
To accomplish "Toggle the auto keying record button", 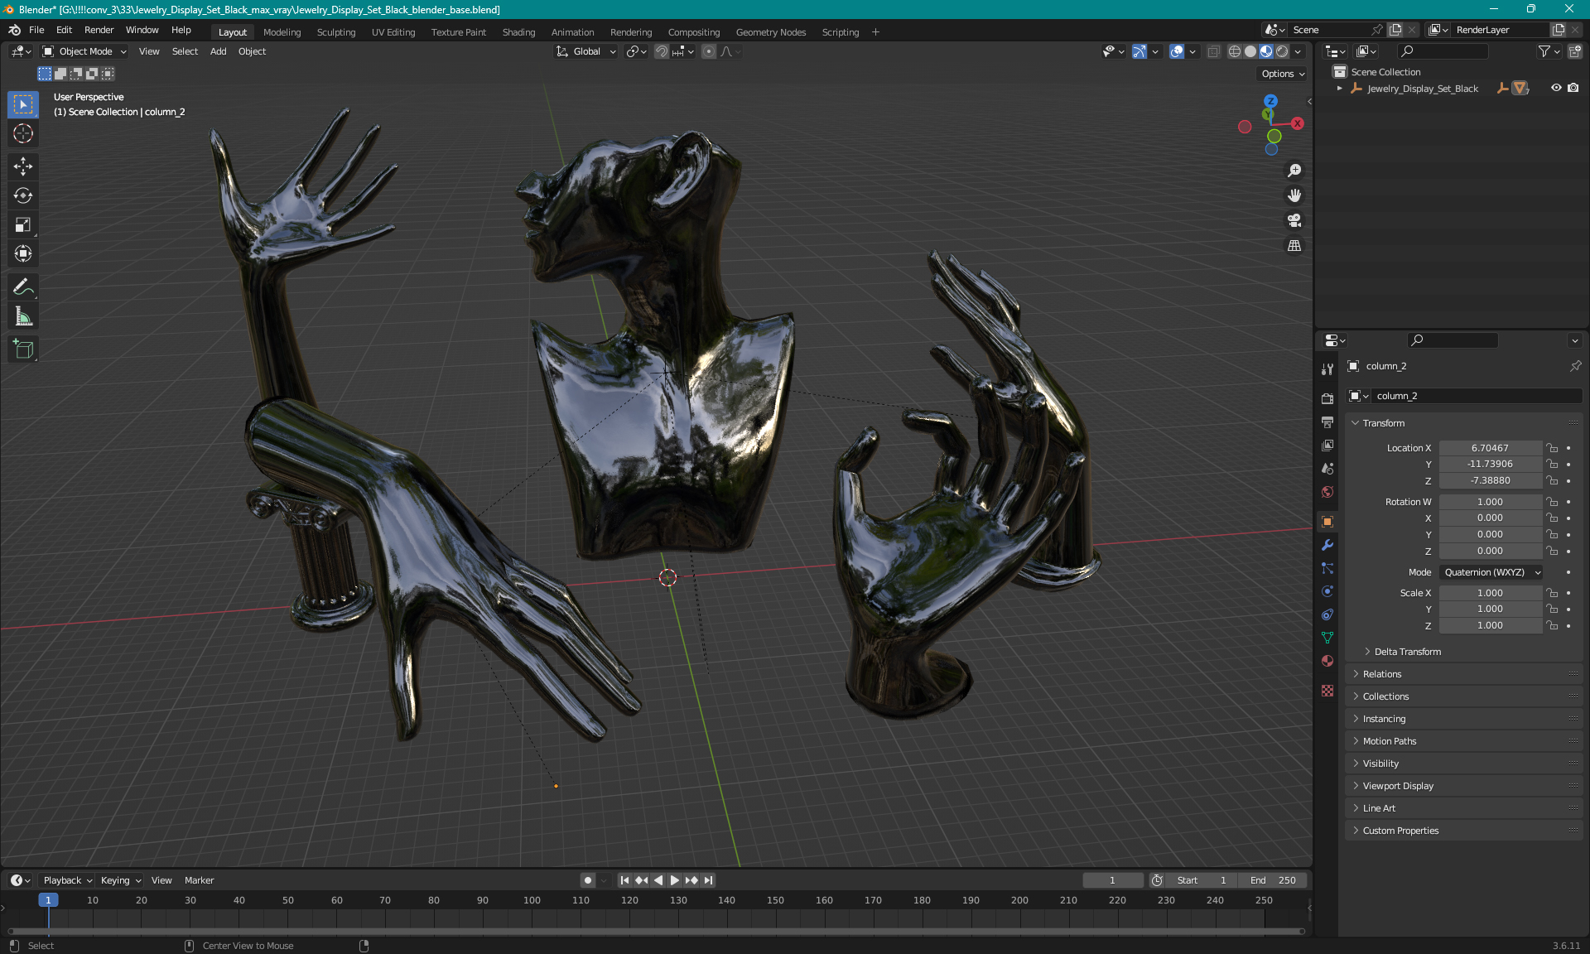I will click(x=587, y=880).
